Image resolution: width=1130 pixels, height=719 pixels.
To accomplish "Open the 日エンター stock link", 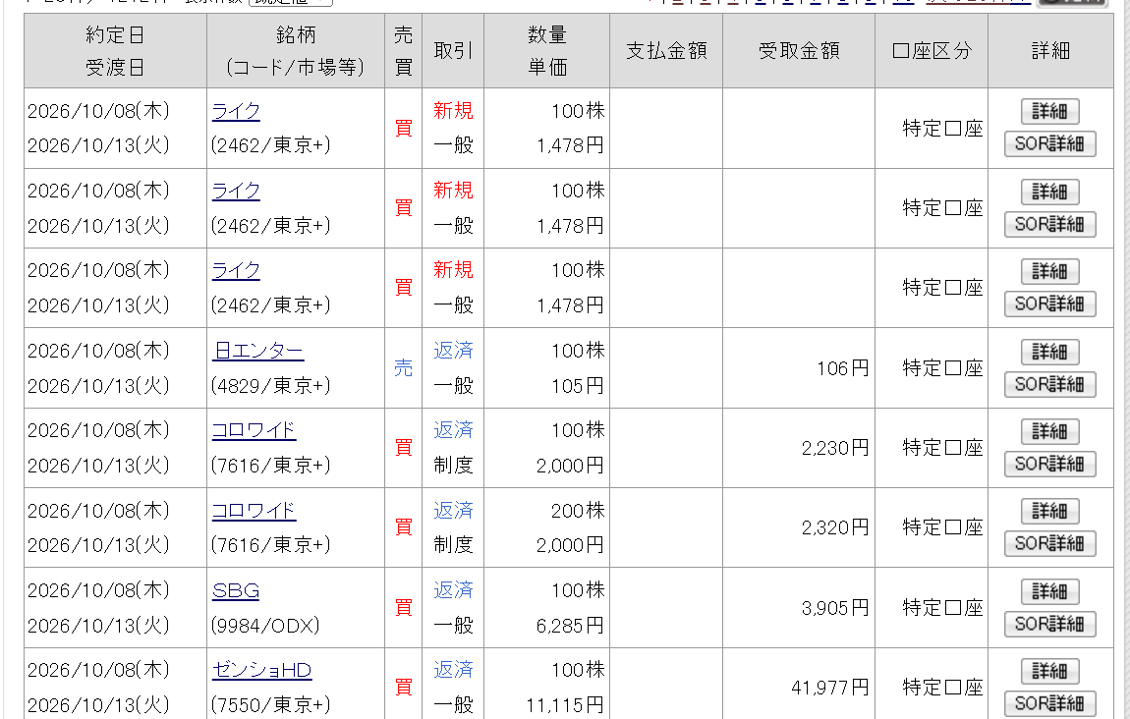I will click(258, 351).
